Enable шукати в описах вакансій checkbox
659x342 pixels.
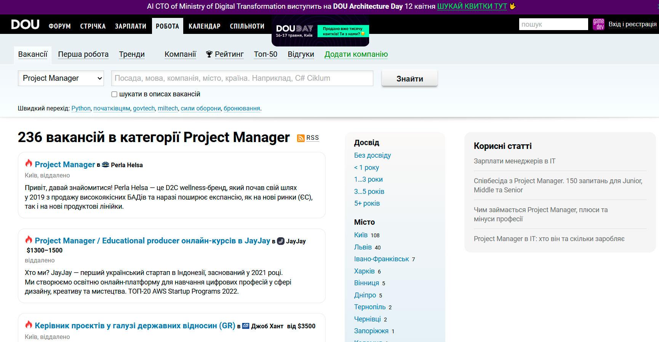click(114, 94)
